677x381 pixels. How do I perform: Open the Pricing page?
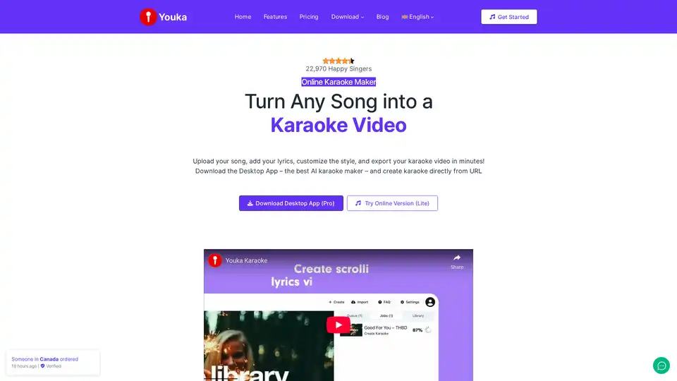pyautogui.click(x=309, y=17)
